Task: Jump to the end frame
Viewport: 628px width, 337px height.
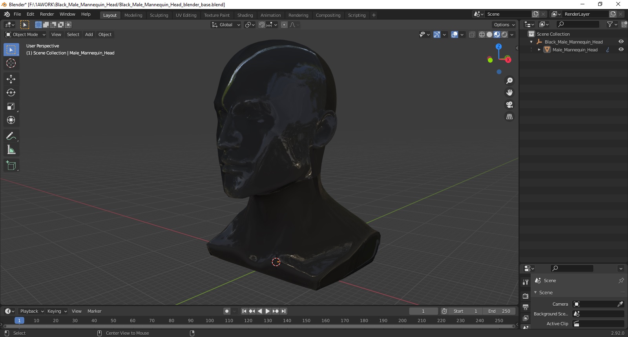Action: [283, 311]
